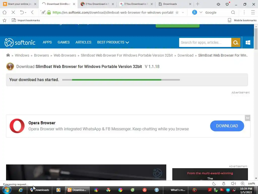Click the magnifier search icon in toolbar

[233, 12]
